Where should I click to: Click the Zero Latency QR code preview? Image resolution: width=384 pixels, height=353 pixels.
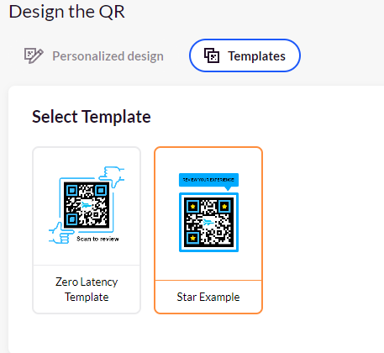click(87, 205)
